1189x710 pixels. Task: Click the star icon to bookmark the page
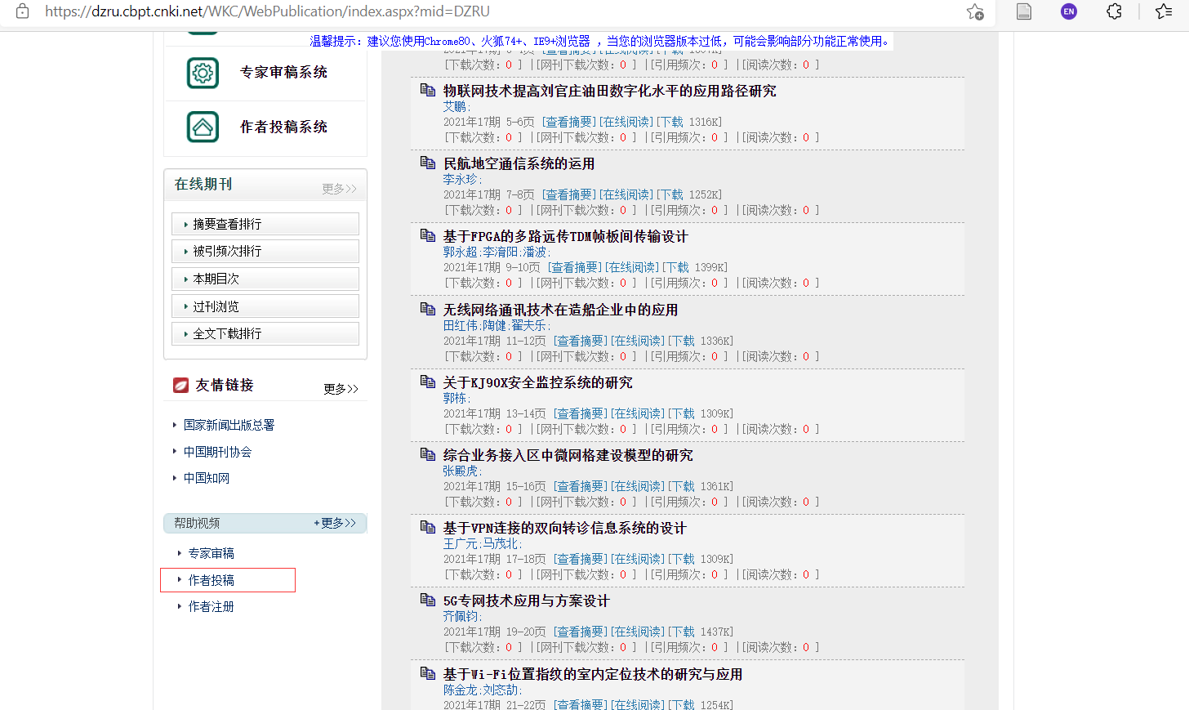[x=975, y=11]
